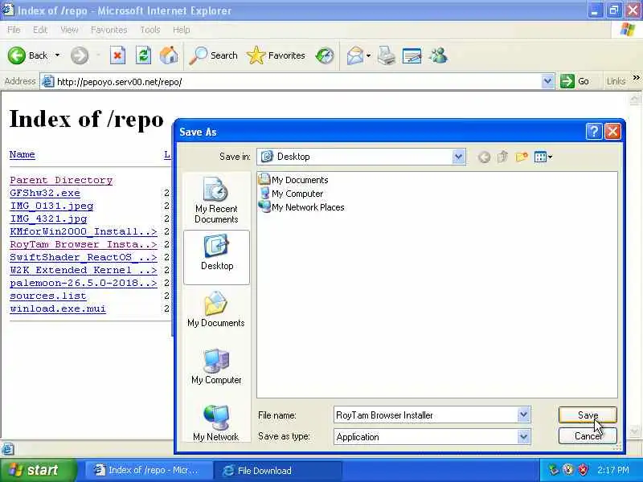The image size is (643, 482).
Task: Click the SwiftShader_ReactOS link
Action: (x=84, y=257)
